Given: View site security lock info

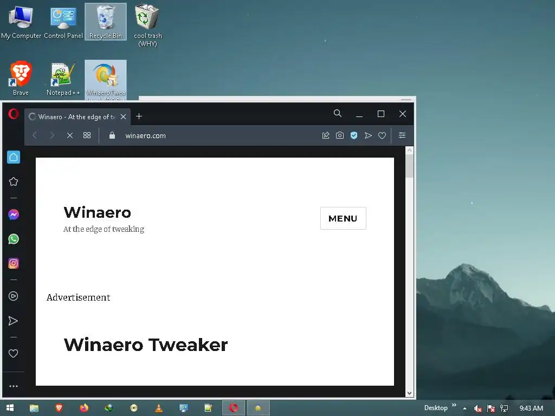Looking at the screenshot, I should pos(112,135).
